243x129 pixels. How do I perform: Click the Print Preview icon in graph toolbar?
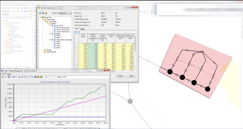pyautogui.click(x=22, y=77)
